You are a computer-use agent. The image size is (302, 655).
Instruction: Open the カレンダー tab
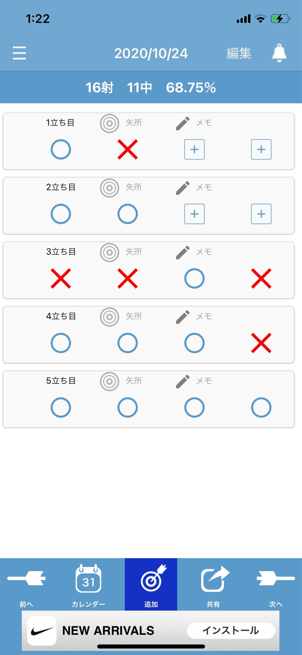[x=88, y=584]
